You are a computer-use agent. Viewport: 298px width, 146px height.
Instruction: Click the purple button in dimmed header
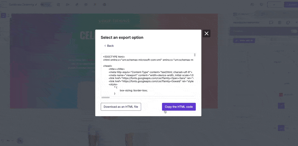coord(291,4)
